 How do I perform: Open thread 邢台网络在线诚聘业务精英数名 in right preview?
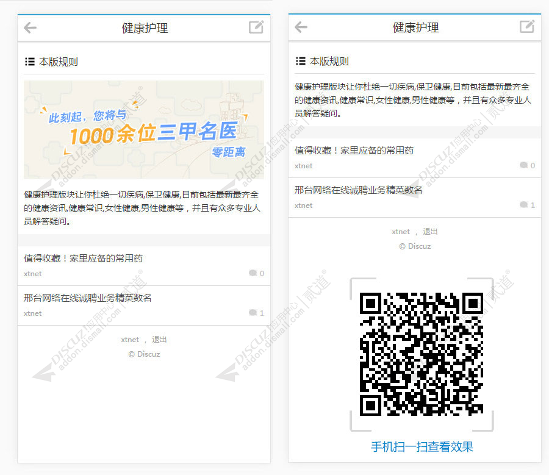359,190
